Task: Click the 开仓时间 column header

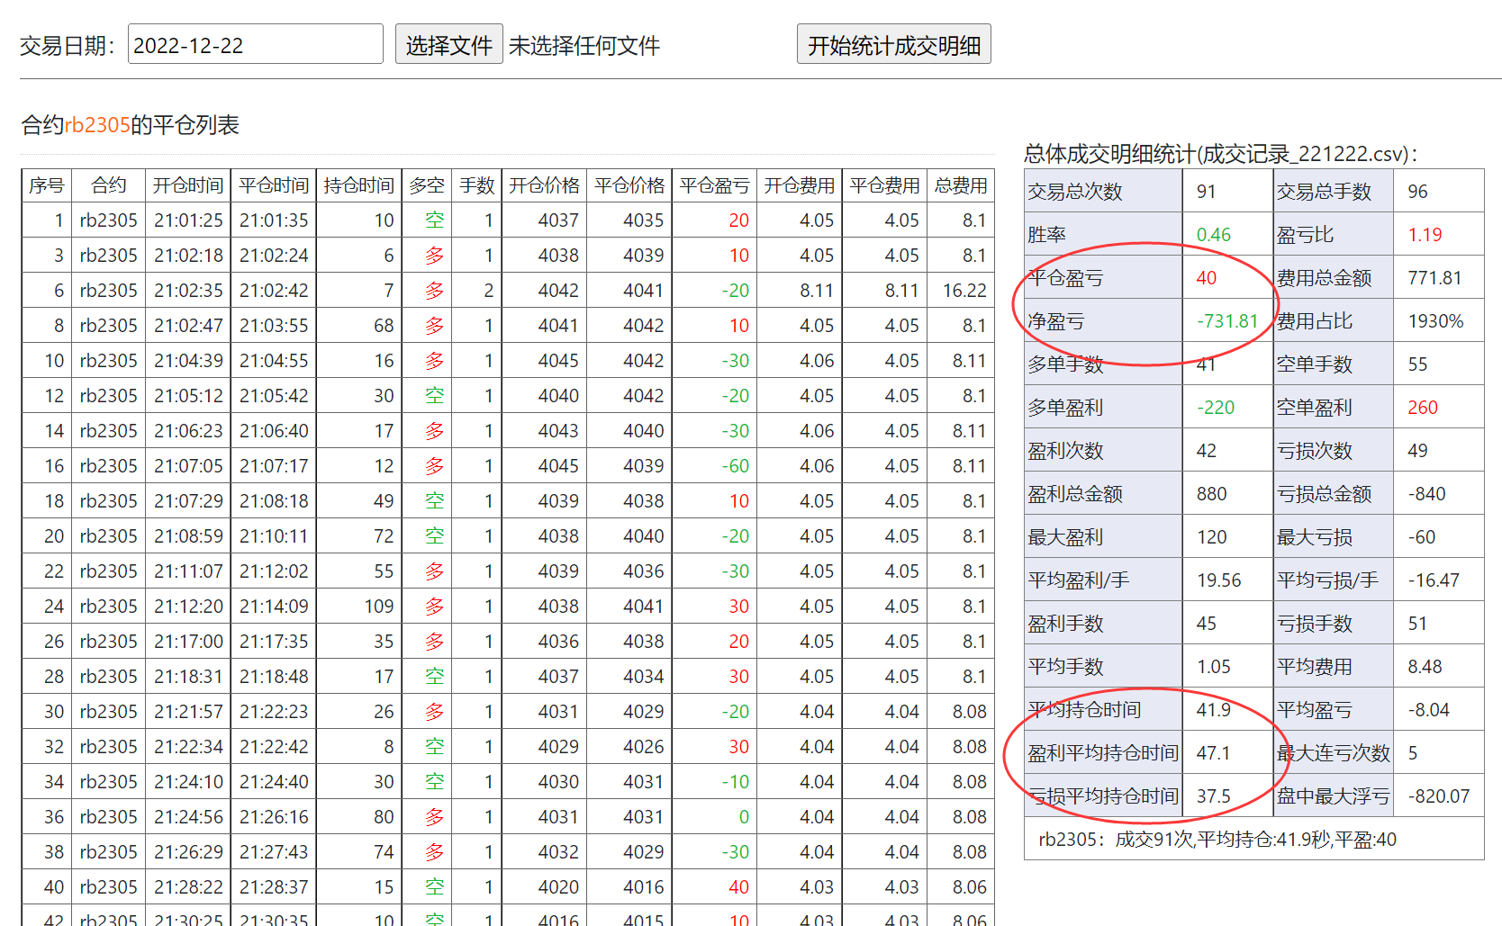Action: 187,185
